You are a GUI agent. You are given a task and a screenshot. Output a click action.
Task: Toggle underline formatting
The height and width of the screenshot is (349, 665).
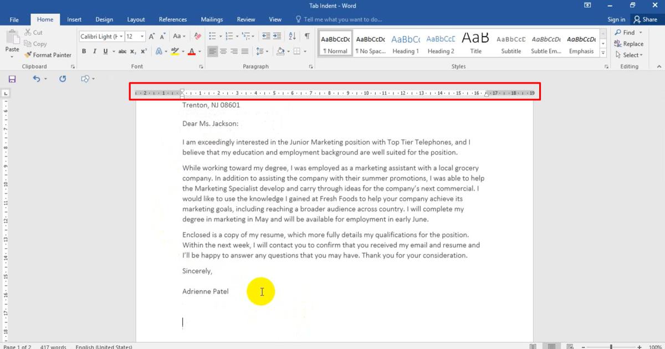click(105, 52)
